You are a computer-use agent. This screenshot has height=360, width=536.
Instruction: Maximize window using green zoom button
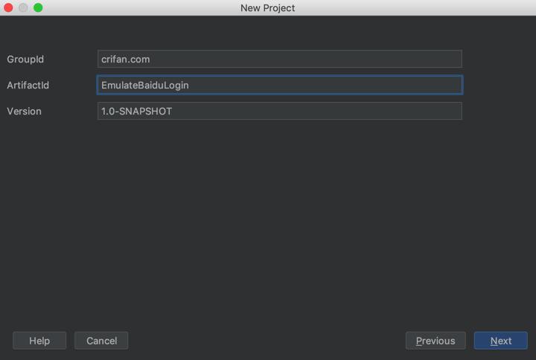[x=38, y=7]
